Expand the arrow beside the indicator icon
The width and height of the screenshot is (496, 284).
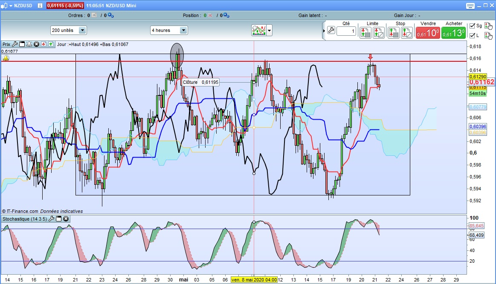point(269,31)
